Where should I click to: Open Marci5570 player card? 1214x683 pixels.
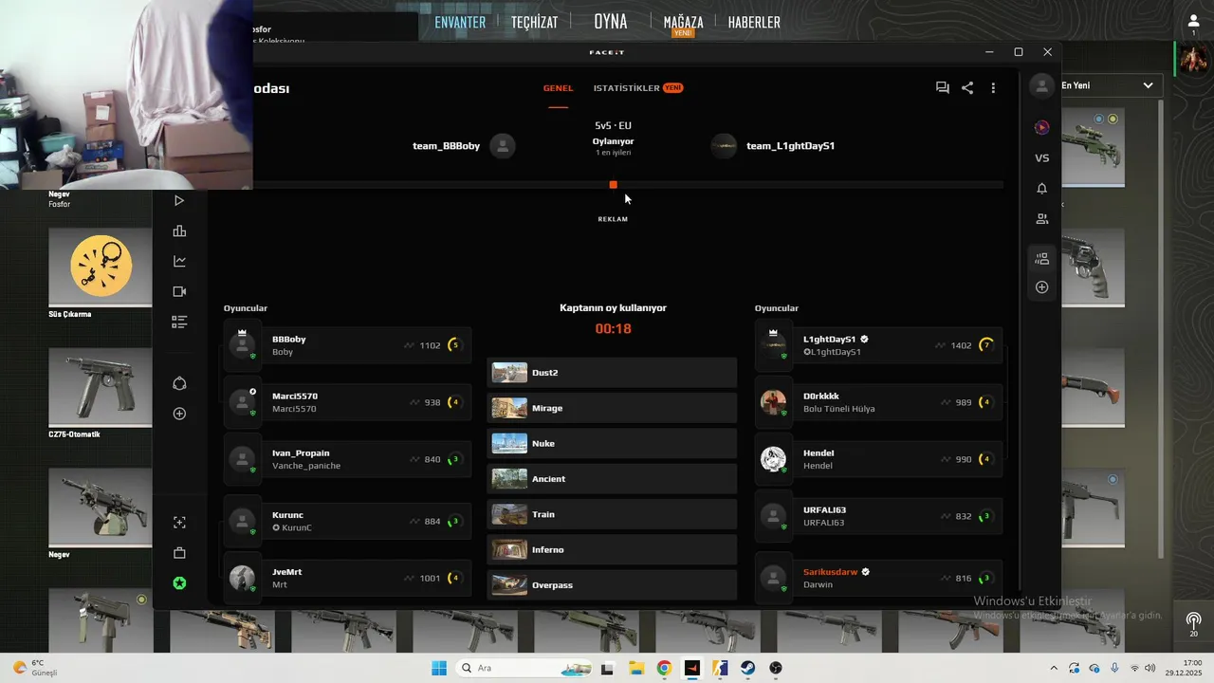tap(347, 402)
